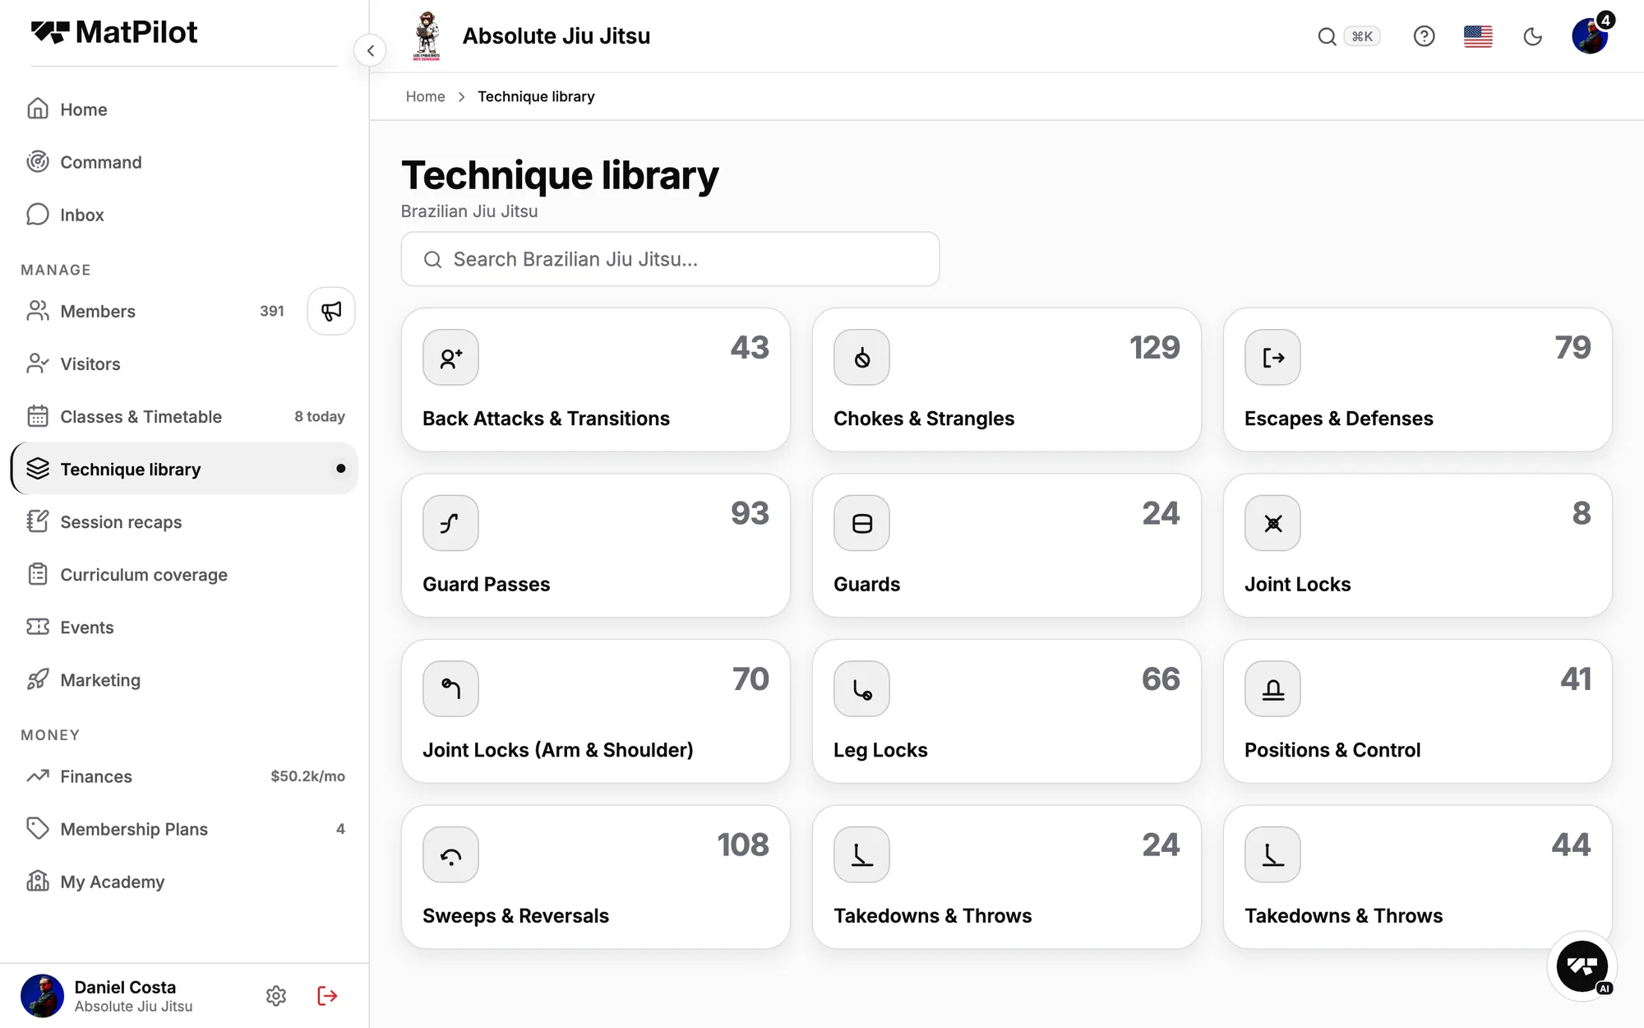Click the Takedowns & Throws icon with count 44
This screenshot has height=1028, width=1644.
(1272, 854)
